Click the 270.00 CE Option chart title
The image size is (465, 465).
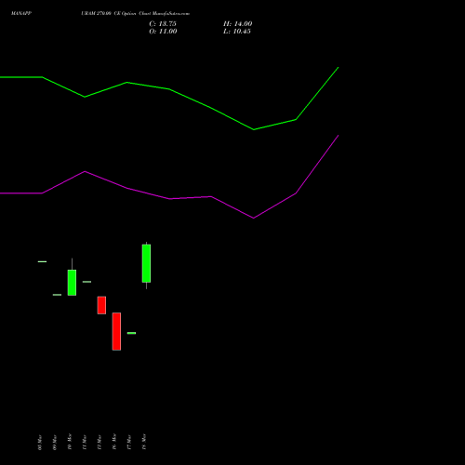[x=135, y=14]
